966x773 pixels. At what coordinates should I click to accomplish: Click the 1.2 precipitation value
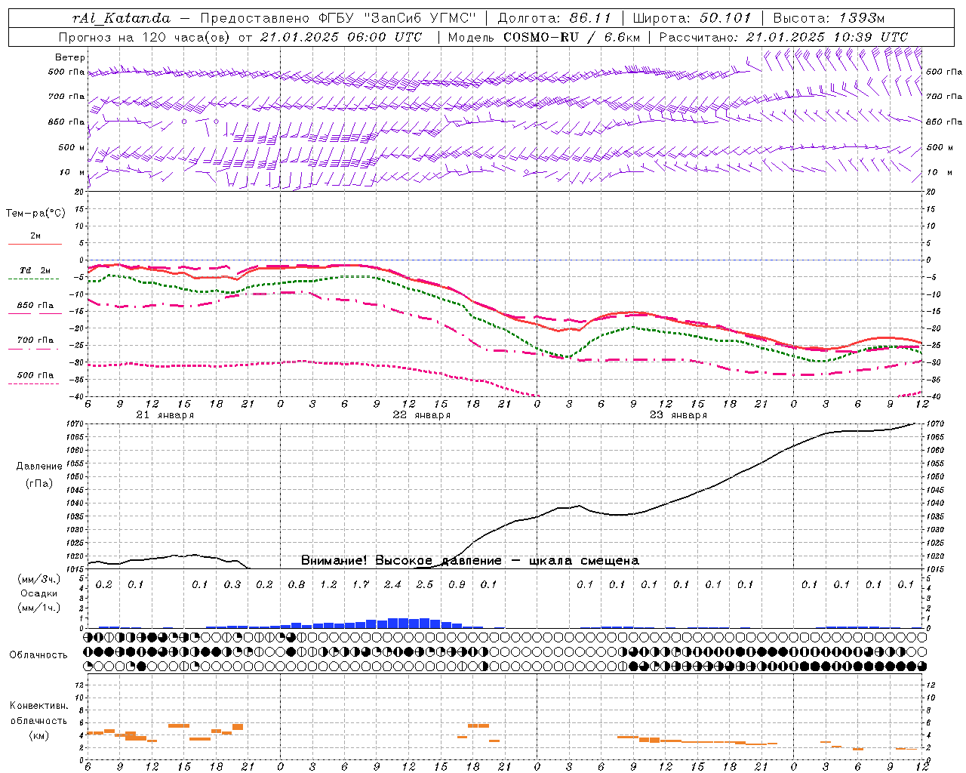tap(328, 585)
